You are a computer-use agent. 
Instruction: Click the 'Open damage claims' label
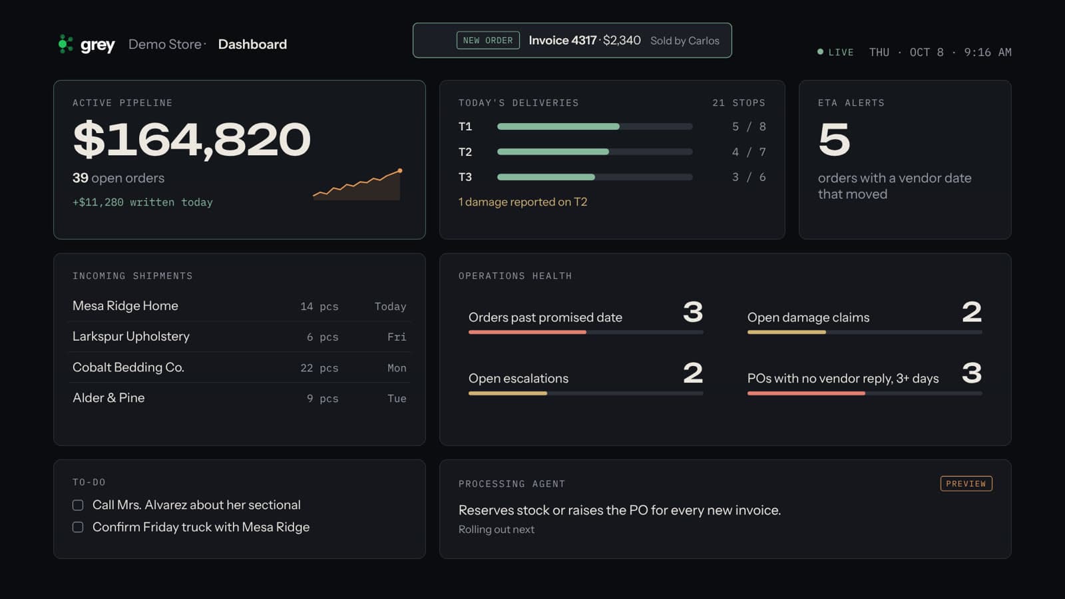[x=808, y=317]
